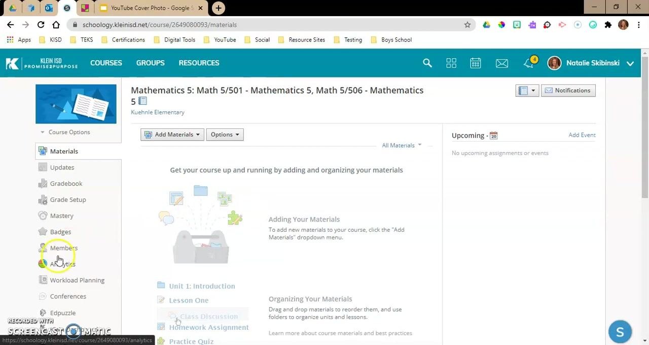Open the notifications bell icon

[529, 63]
